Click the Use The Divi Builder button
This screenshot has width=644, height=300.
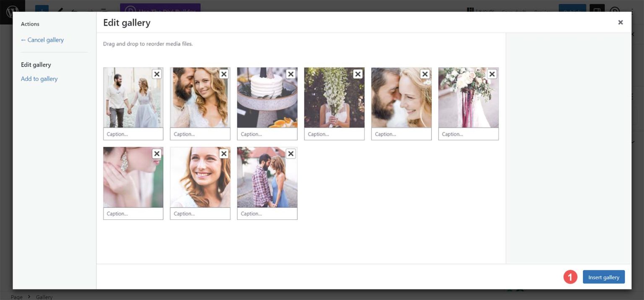coord(160,10)
